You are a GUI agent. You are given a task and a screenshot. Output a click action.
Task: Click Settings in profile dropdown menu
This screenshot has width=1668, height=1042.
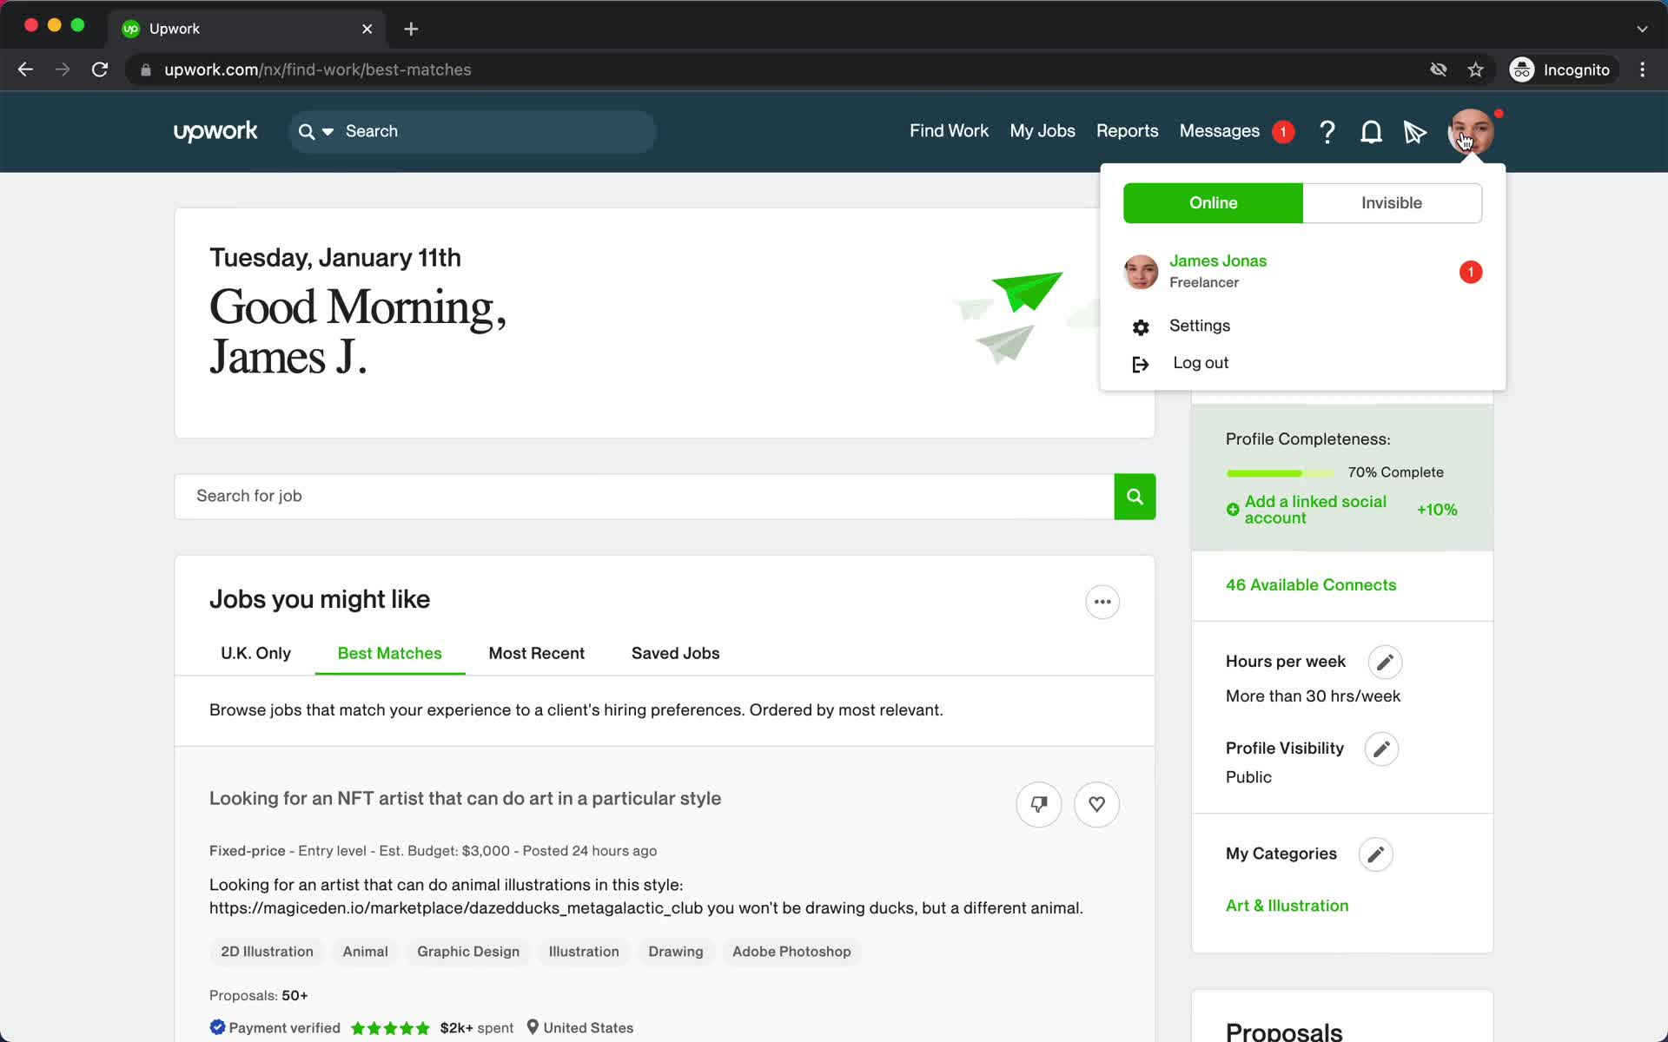pos(1199,324)
